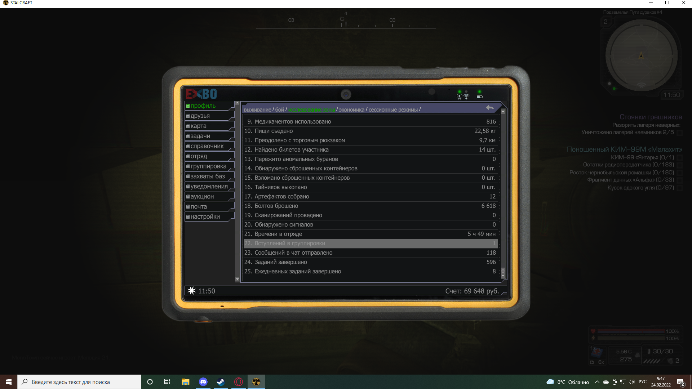Open the настройки section
The height and width of the screenshot is (389, 692).
(x=209, y=217)
